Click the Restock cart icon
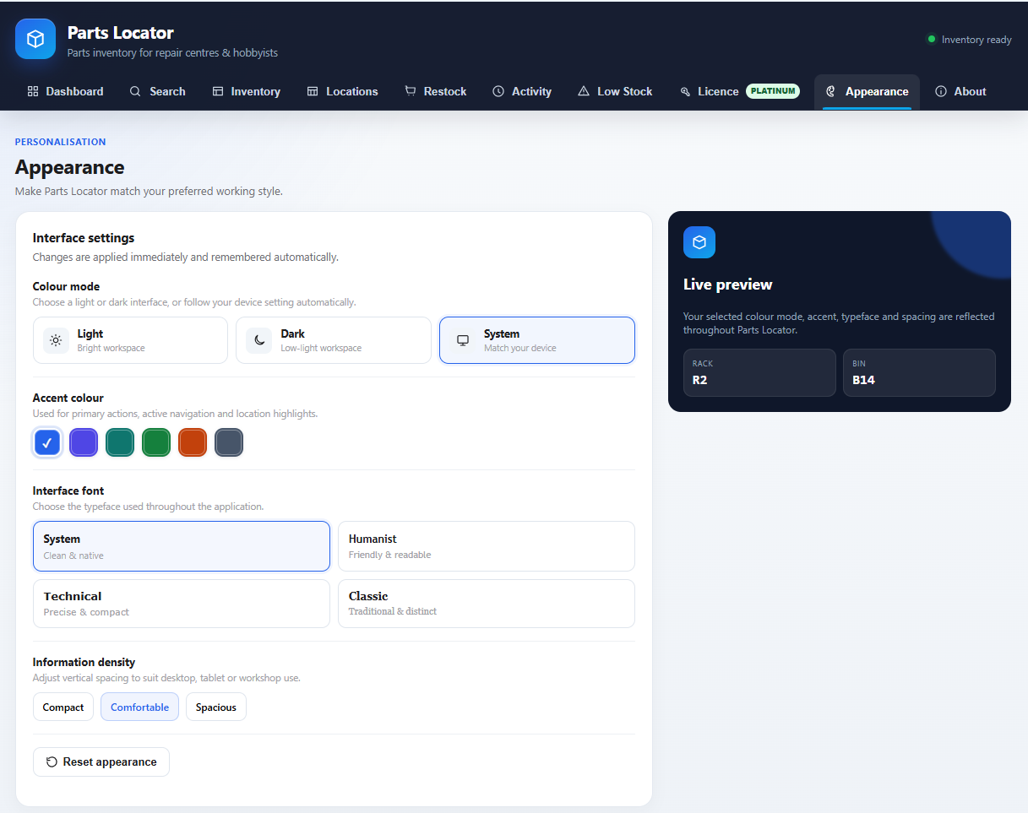This screenshot has height=813, width=1028. click(x=411, y=91)
